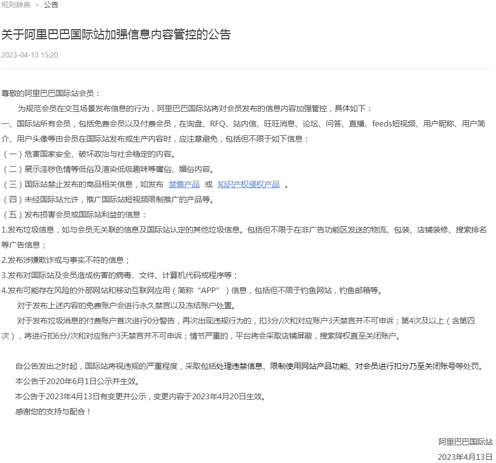The height and width of the screenshot is (463, 496).
Task: Open the 禁售产品 hyperlink
Action: point(184,184)
